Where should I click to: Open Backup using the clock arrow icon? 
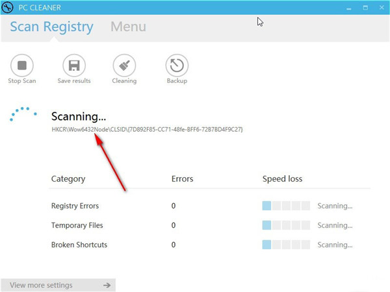point(176,66)
